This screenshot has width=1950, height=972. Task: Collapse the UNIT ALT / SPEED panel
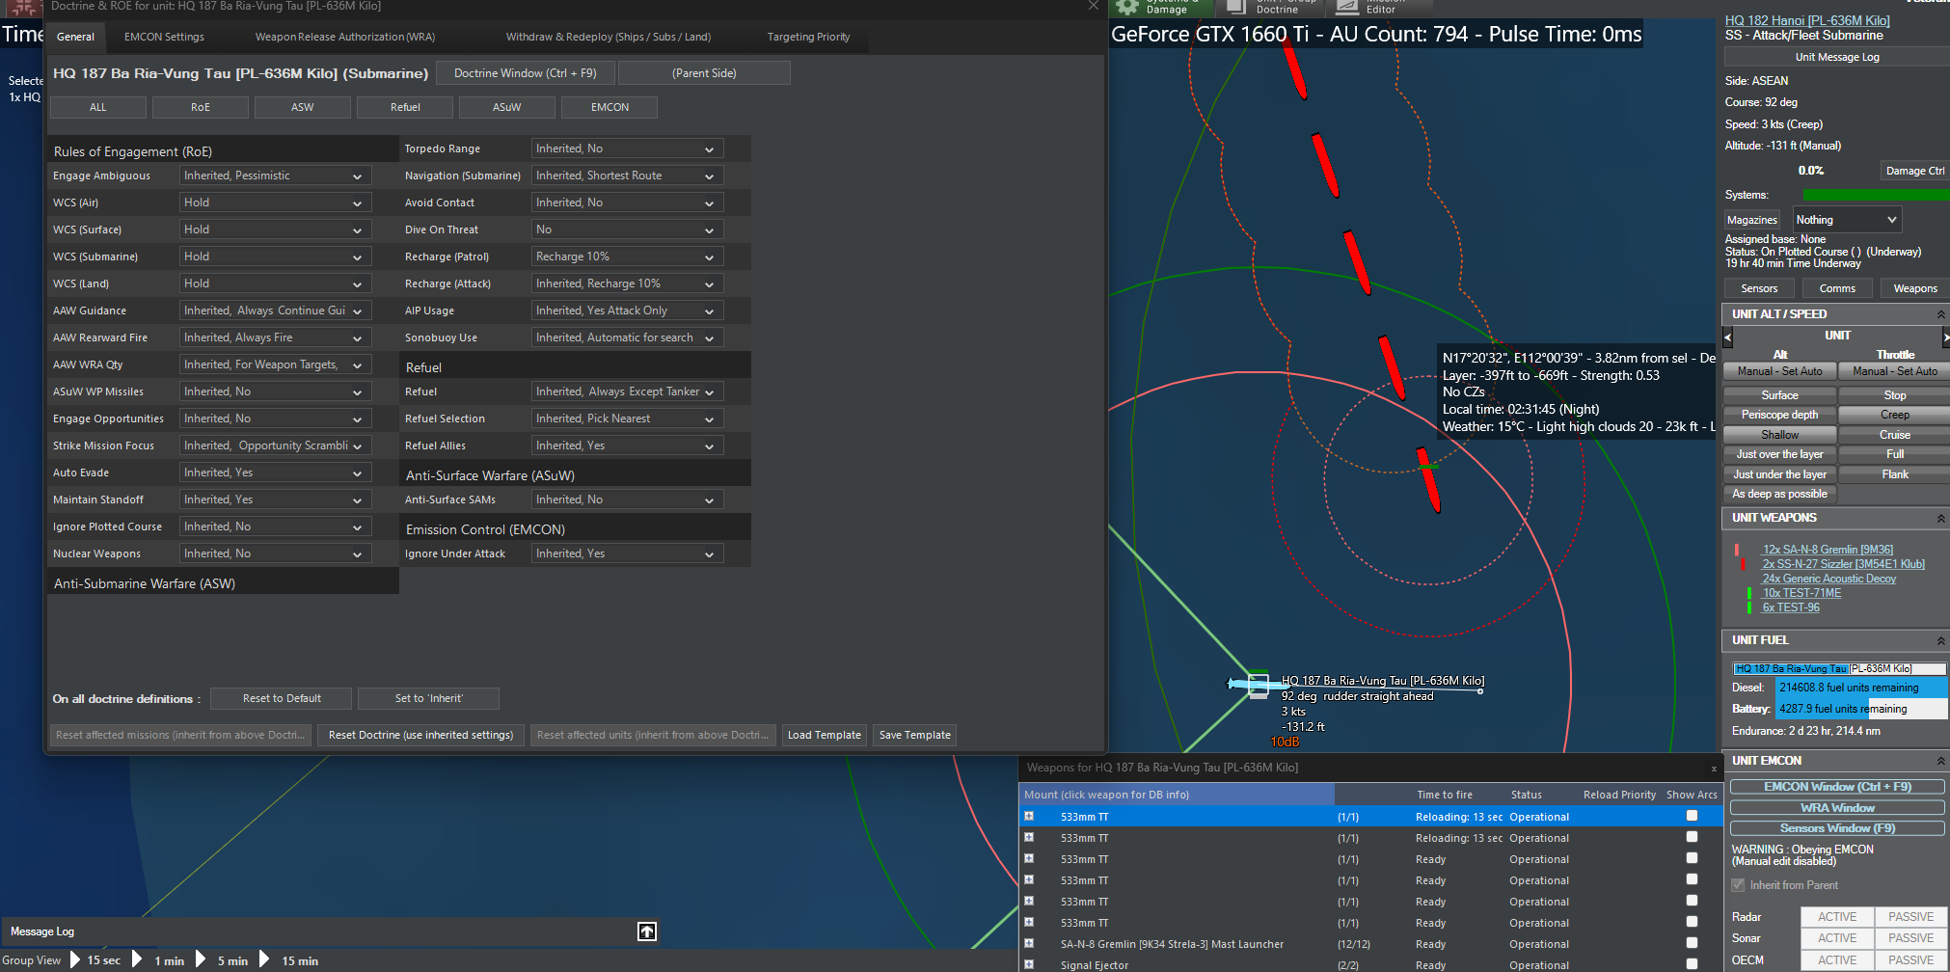point(1940,314)
